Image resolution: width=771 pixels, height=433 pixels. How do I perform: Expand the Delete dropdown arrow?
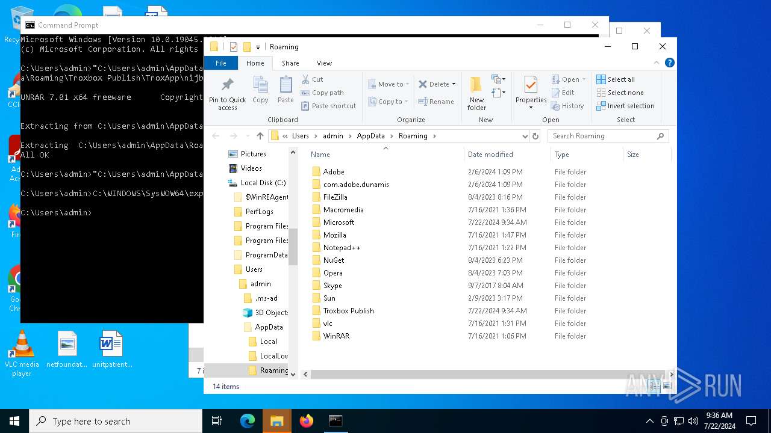(x=454, y=84)
